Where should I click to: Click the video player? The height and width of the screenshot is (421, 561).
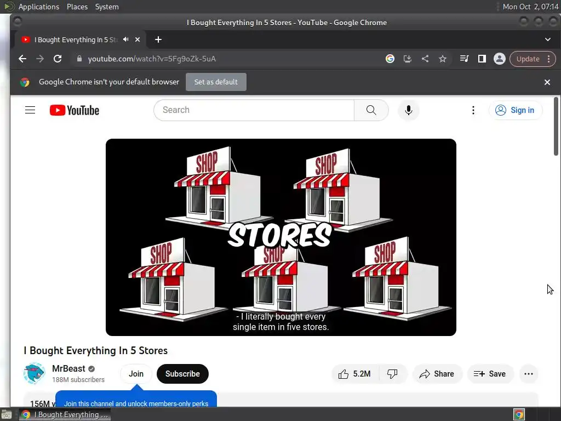281,237
